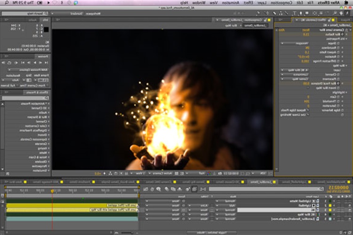The image size is (353, 235).
Task: Open the Channel dropdown showing Luminance
Action: (294, 75)
